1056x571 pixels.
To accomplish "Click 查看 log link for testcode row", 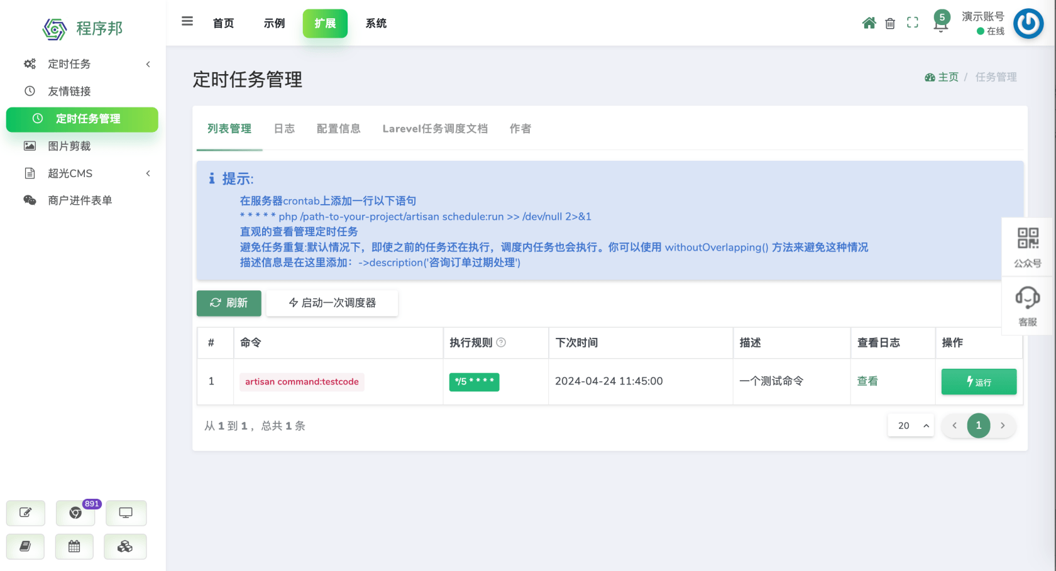I will click(x=867, y=381).
